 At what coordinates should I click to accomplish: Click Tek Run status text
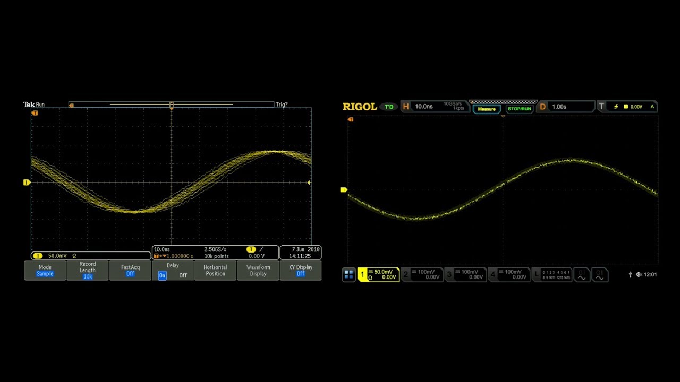(x=40, y=105)
